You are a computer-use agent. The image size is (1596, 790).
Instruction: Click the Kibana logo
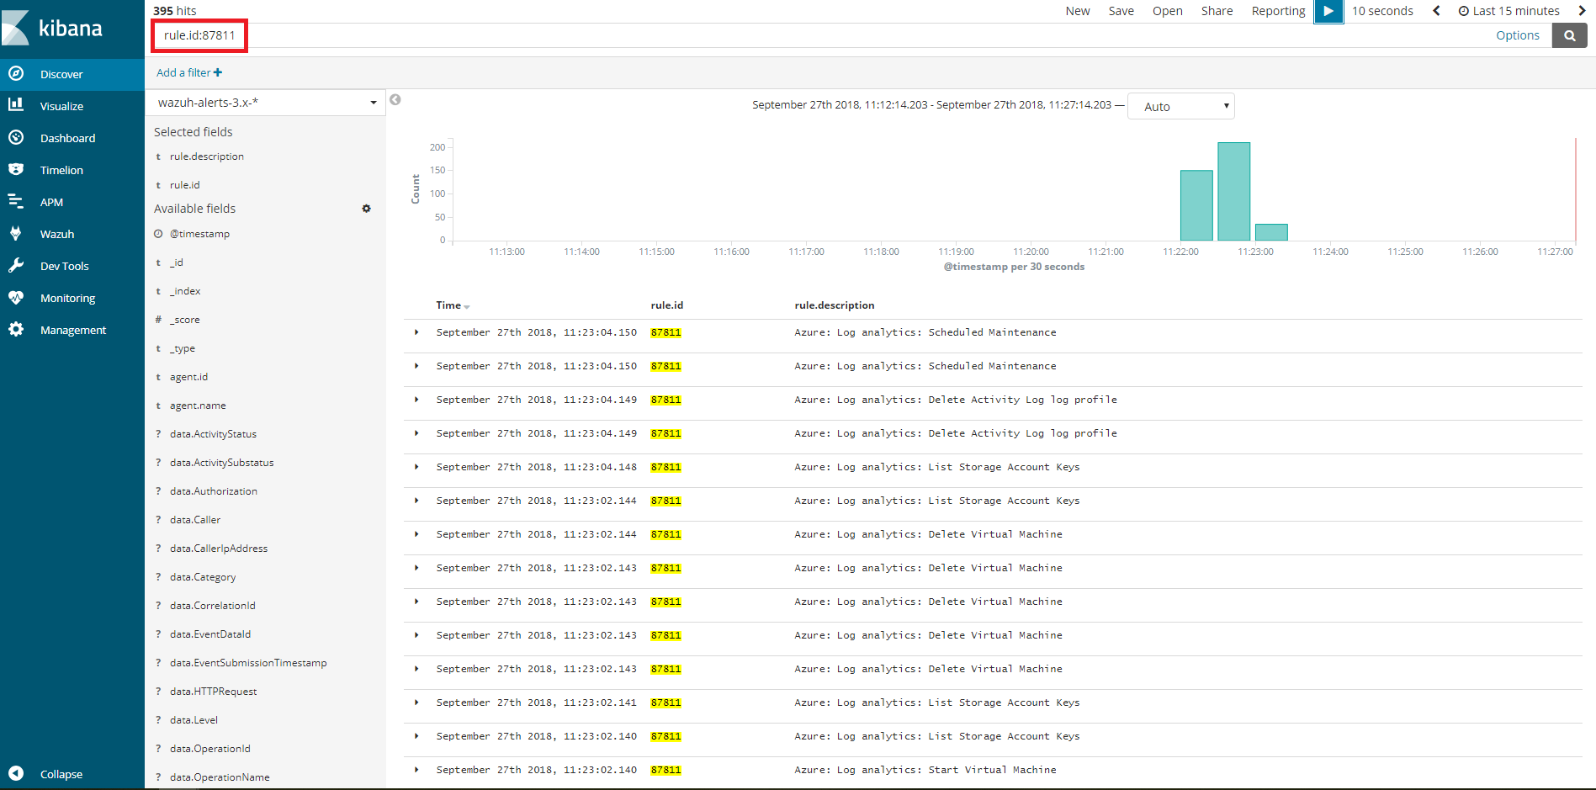pyautogui.click(x=52, y=28)
